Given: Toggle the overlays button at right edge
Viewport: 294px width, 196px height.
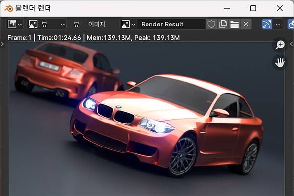Looking at the screenshot, I should tap(291, 24).
